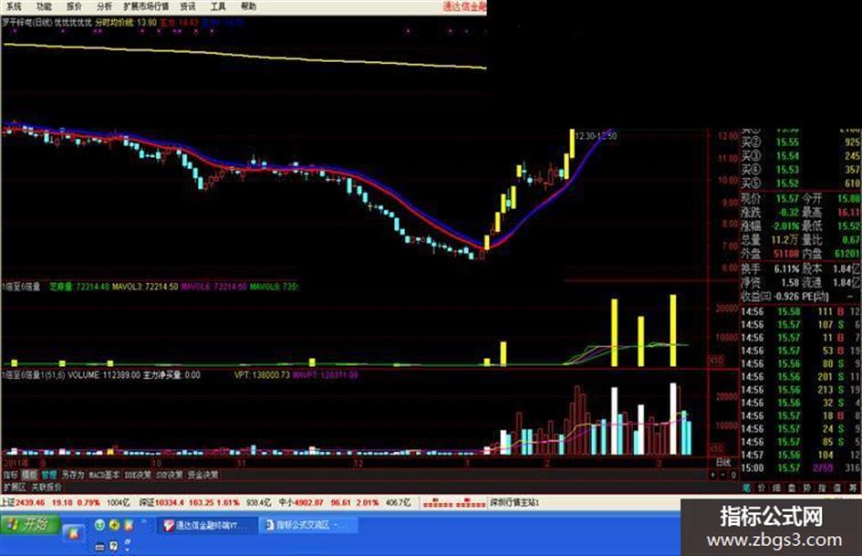Click the 12.30-12.50 price annotation on the chart

click(x=596, y=136)
